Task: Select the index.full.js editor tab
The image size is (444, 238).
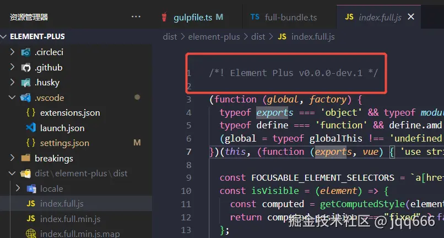Action: click(x=378, y=17)
